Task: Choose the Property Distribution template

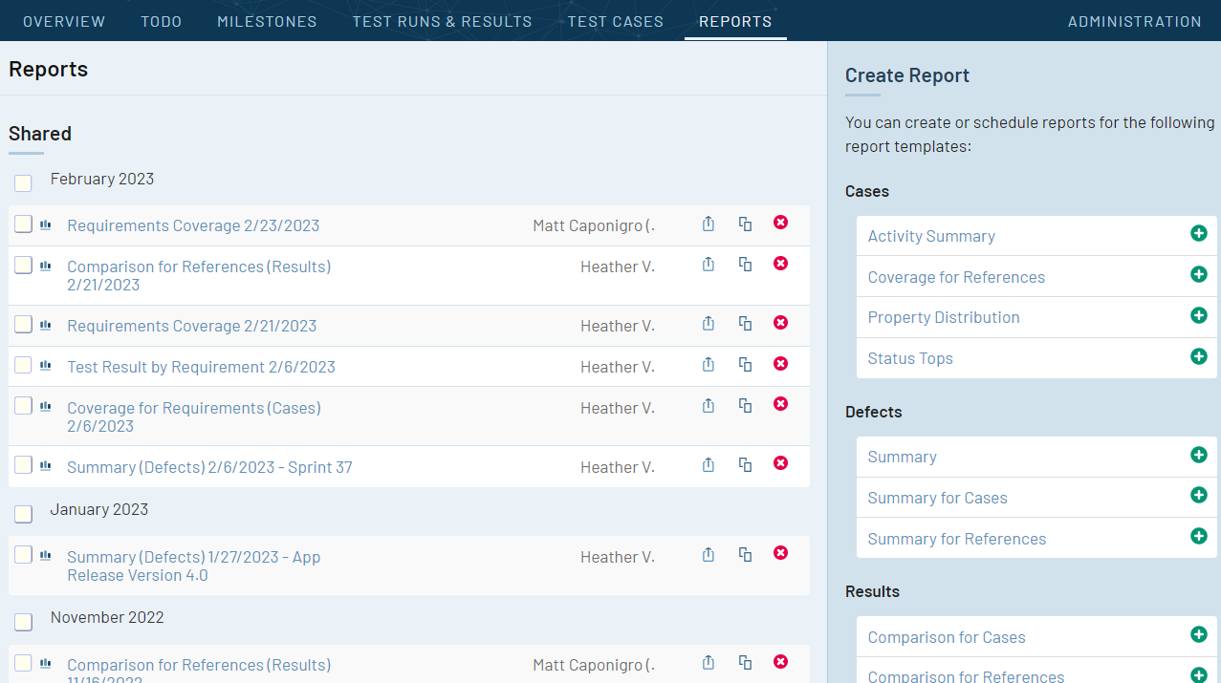Action: [944, 317]
